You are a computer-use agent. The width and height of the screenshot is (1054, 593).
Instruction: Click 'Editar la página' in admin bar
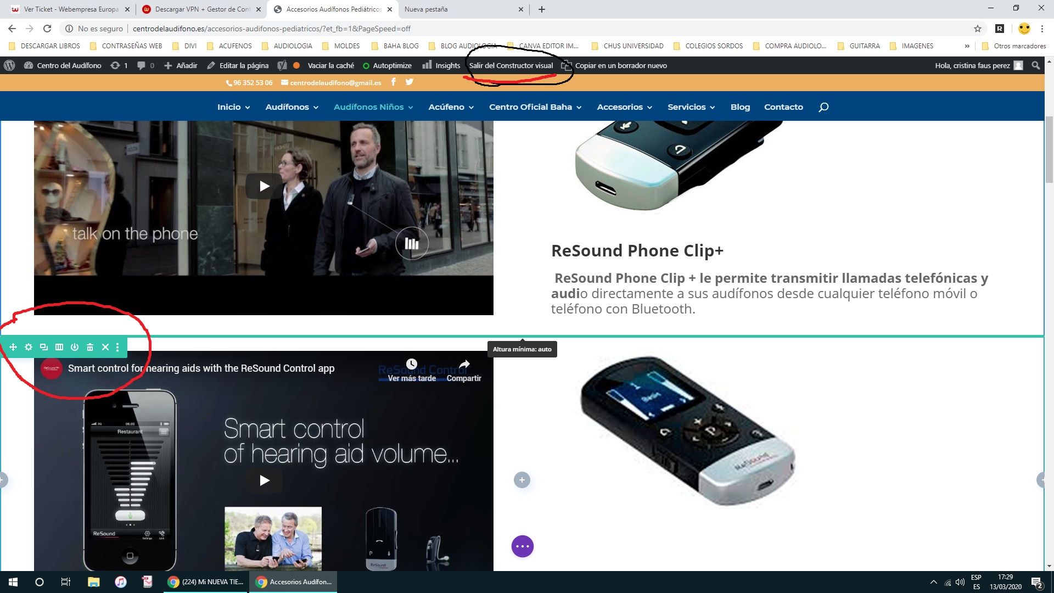click(238, 65)
